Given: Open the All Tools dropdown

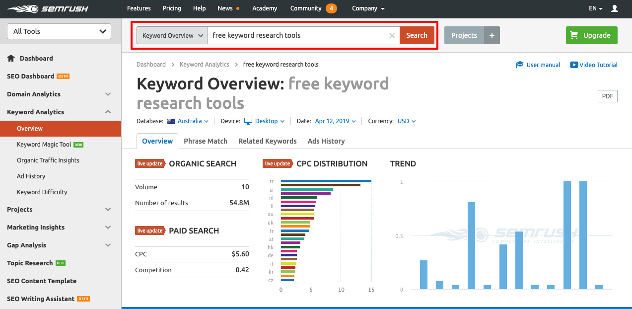Looking at the screenshot, I should [x=59, y=31].
